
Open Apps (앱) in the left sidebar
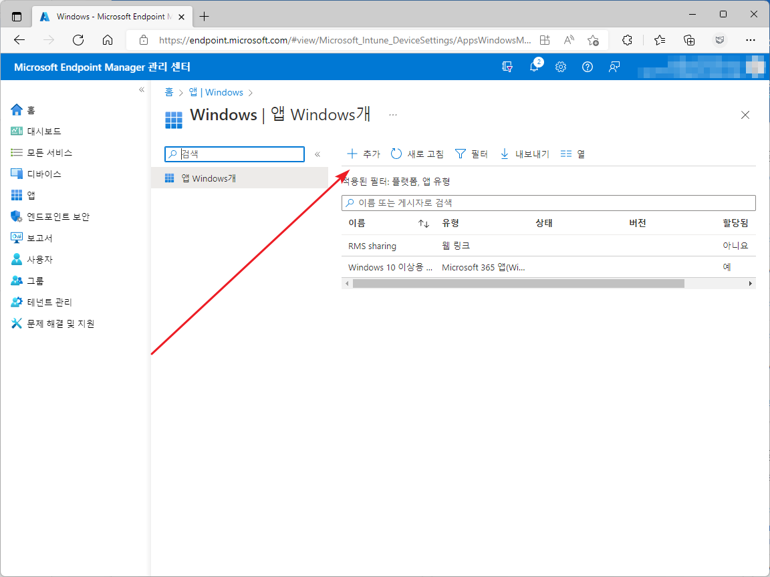23,195
